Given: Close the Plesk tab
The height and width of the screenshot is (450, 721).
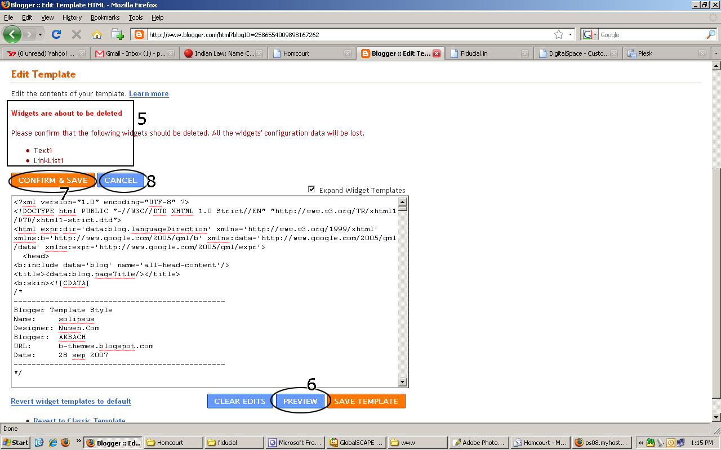Looking at the screenshot, I should [702, 53].
